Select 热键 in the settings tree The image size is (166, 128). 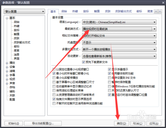pos(17,26)
